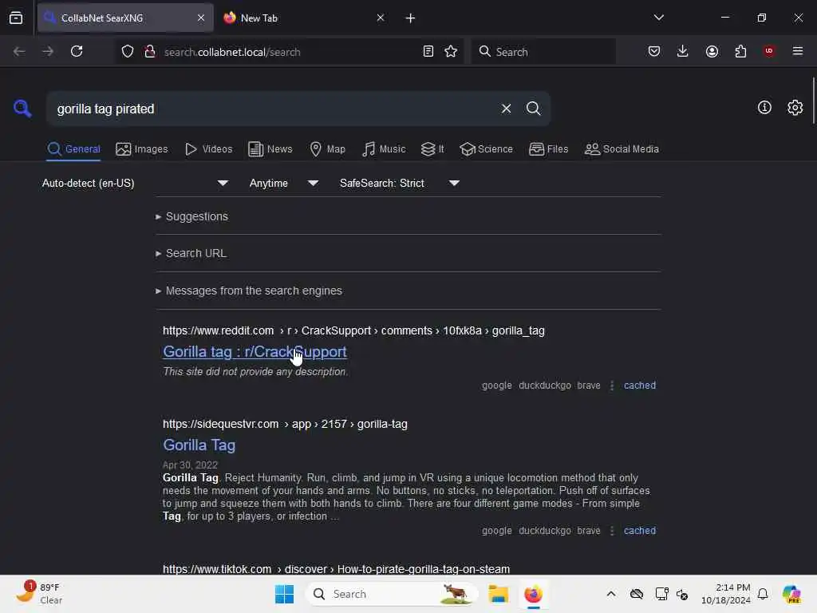Focus the SearXNG search query field
The height and width of the screenshot is (613, 817).
click(274, 109)
